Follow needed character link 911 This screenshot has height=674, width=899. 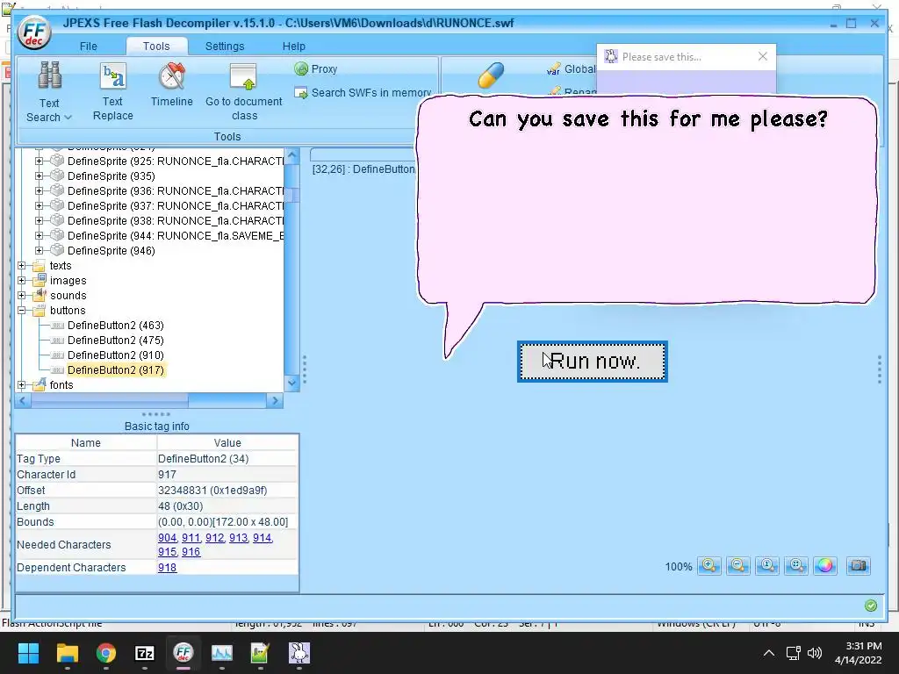click(191, 538)
